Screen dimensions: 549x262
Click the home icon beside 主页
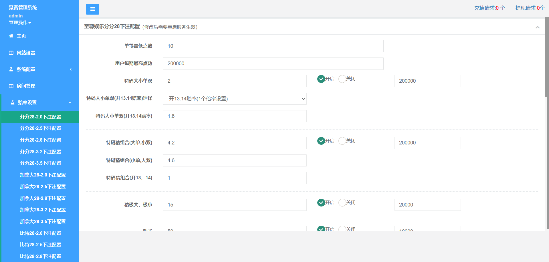pos(11,36)
